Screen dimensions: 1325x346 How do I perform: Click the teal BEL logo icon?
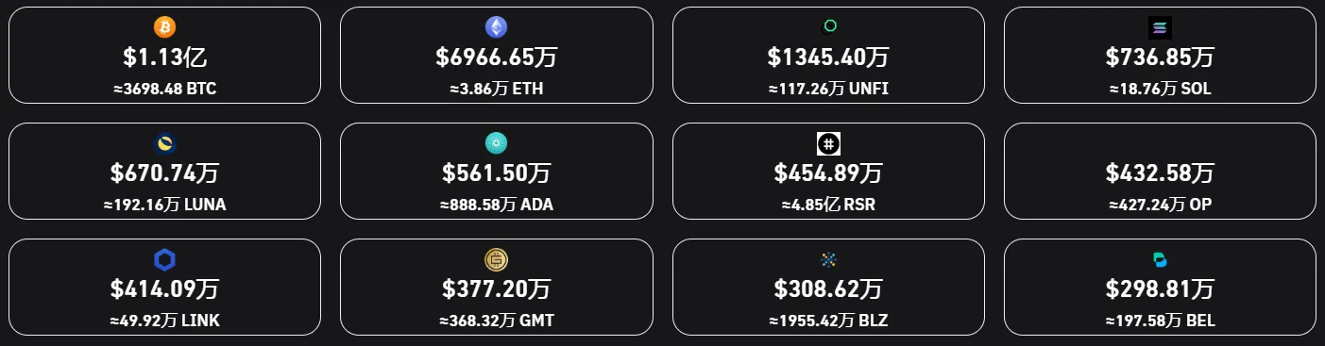point(1160,260)
